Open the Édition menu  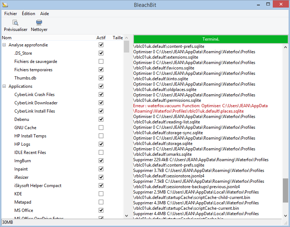pyautogui.click(x=28, y=14)
